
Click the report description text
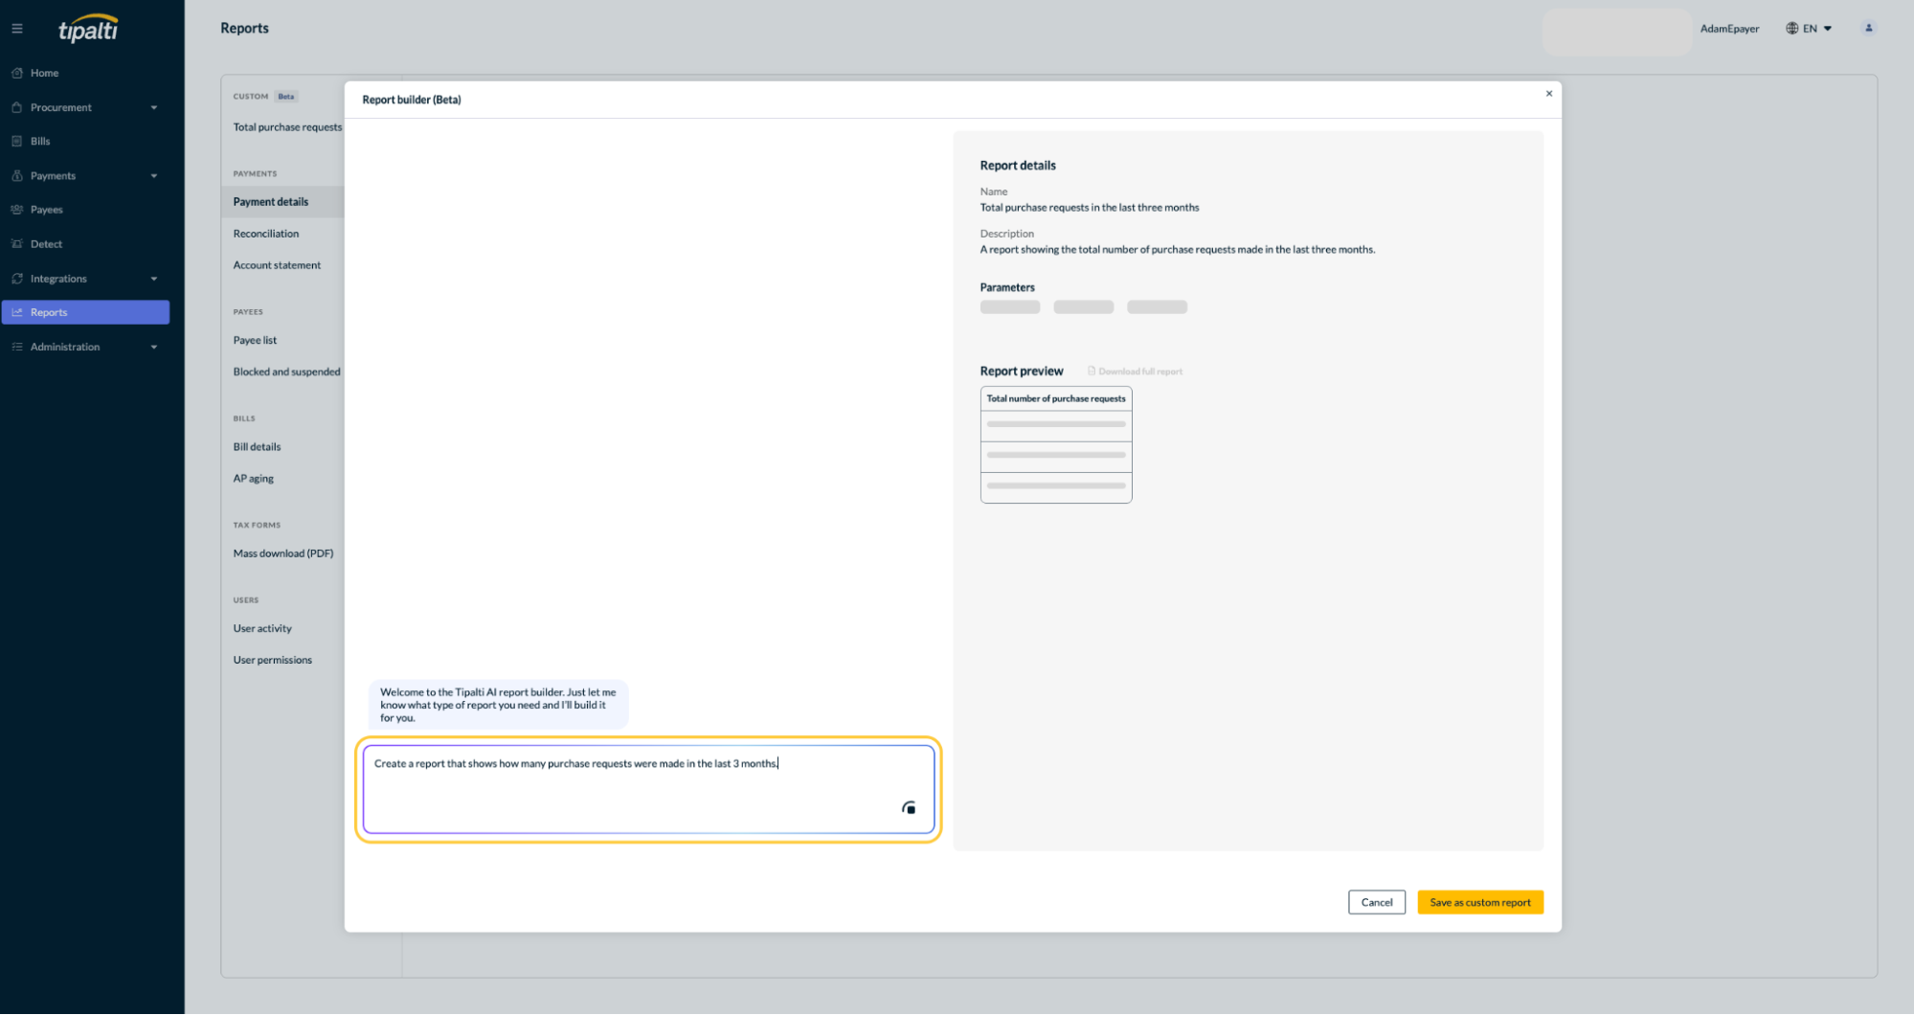click(1178, 250)
